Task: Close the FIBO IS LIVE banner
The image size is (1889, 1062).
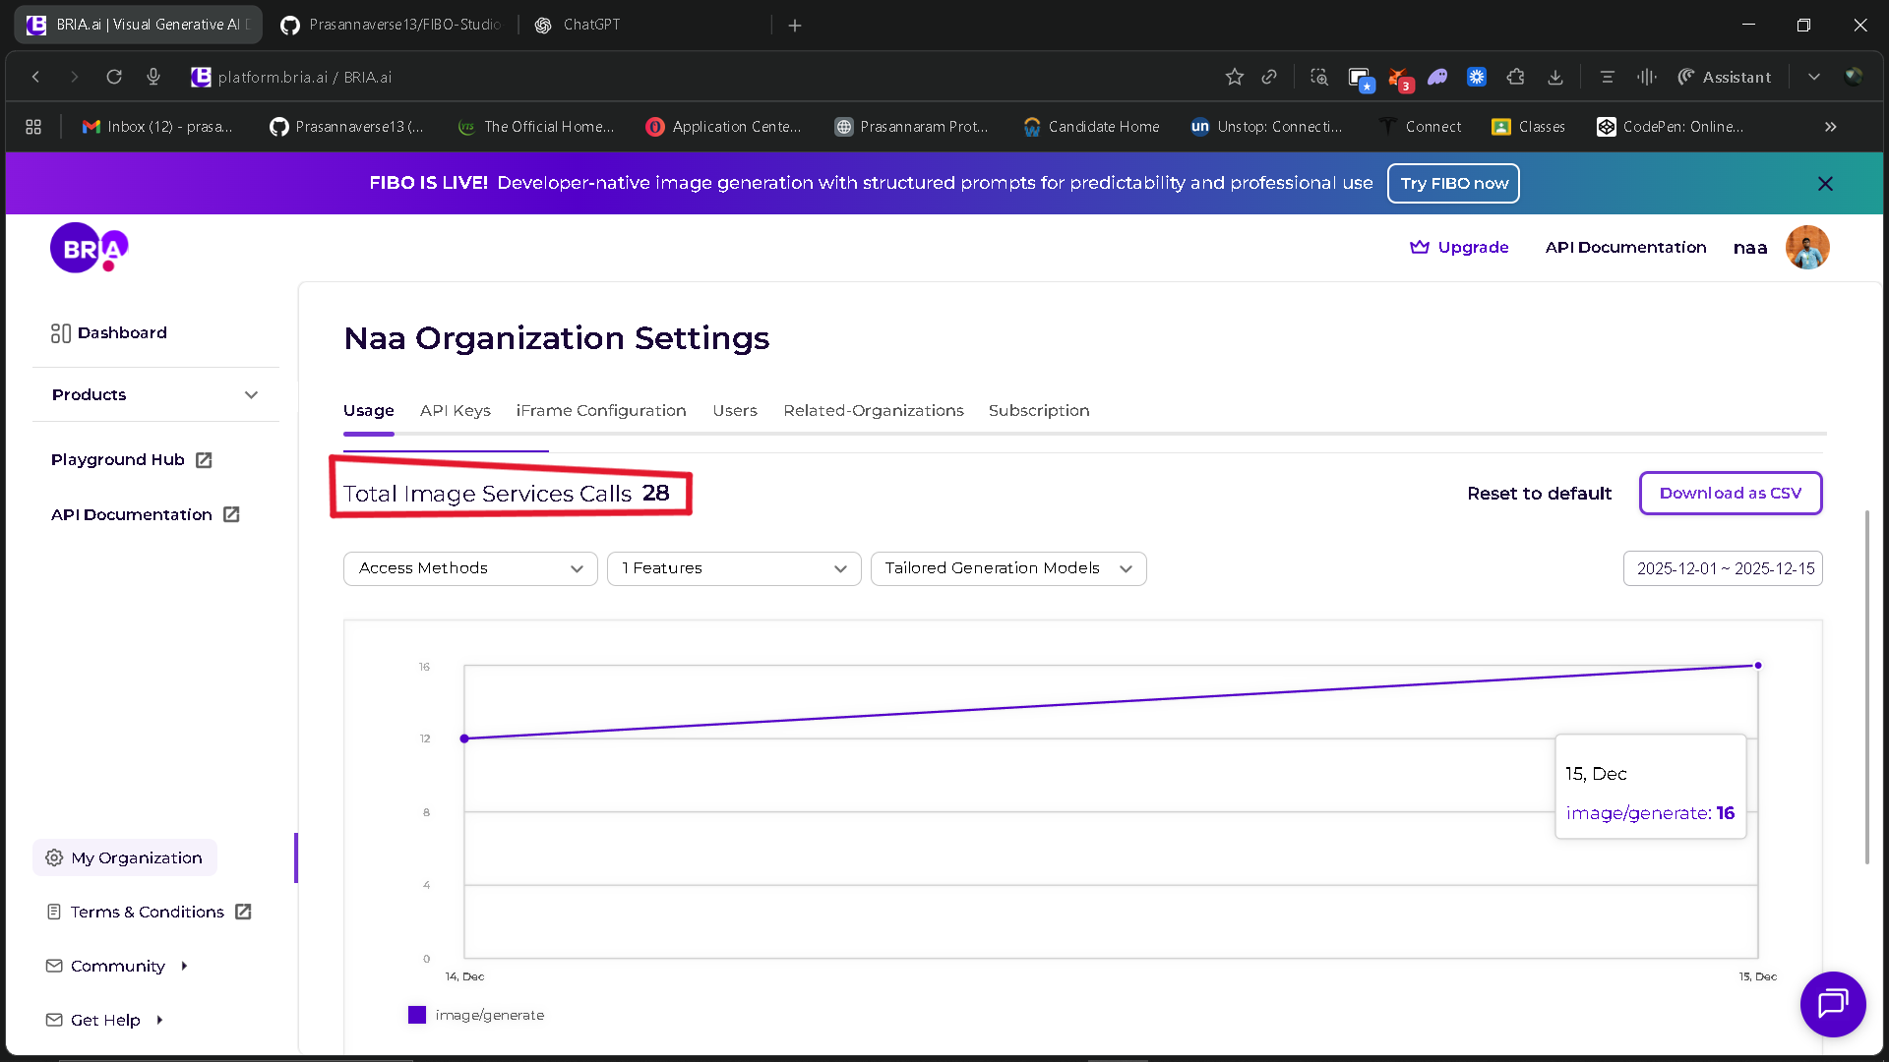Action: pyautogui.click(x=1824, y=184)
